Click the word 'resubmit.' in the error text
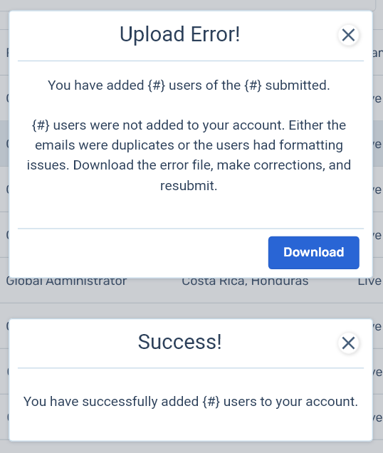This screenshot has width=383, height=453. (x=189, y=185)
